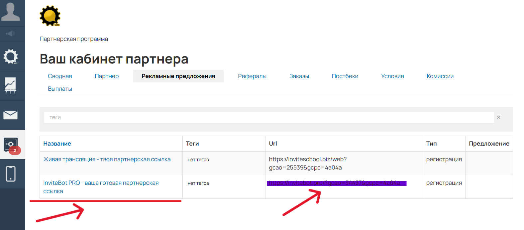Click 'нет тегов' in Живая трансляция row
This screenshot has height=230, width=524.
pyautogui.click(x=198, y=160)
